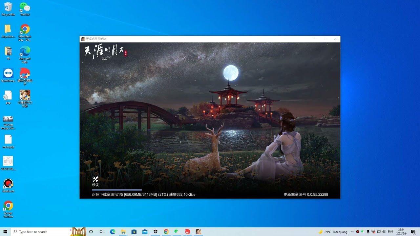Viewport: 420px width, 236px height.
Task: Select the TD folder desktop icon
Action: coord(8,53)
